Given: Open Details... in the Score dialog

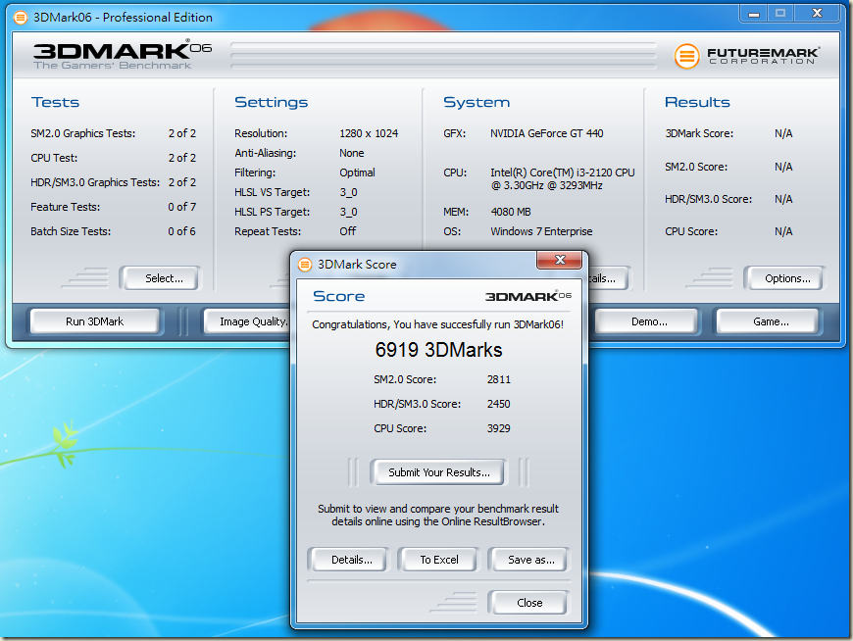Looking at the screenshot, I should pos(351,560).
